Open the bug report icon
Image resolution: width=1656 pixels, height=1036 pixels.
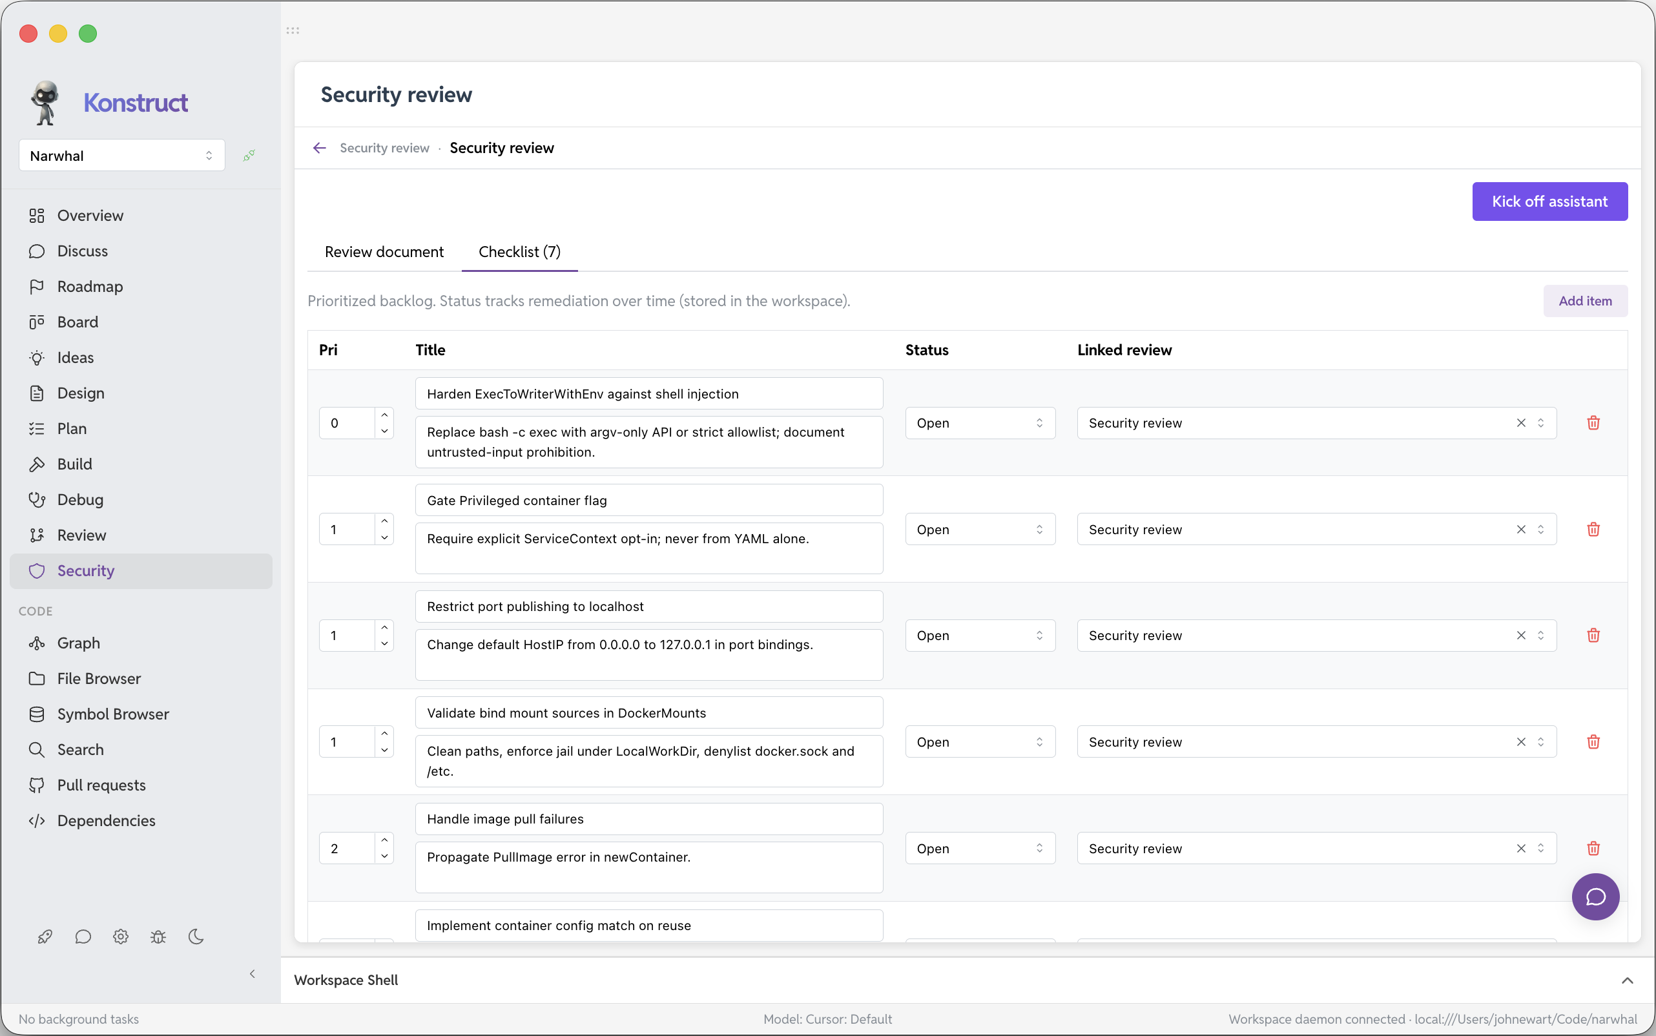pyautogui.click(x=158, y=937)
